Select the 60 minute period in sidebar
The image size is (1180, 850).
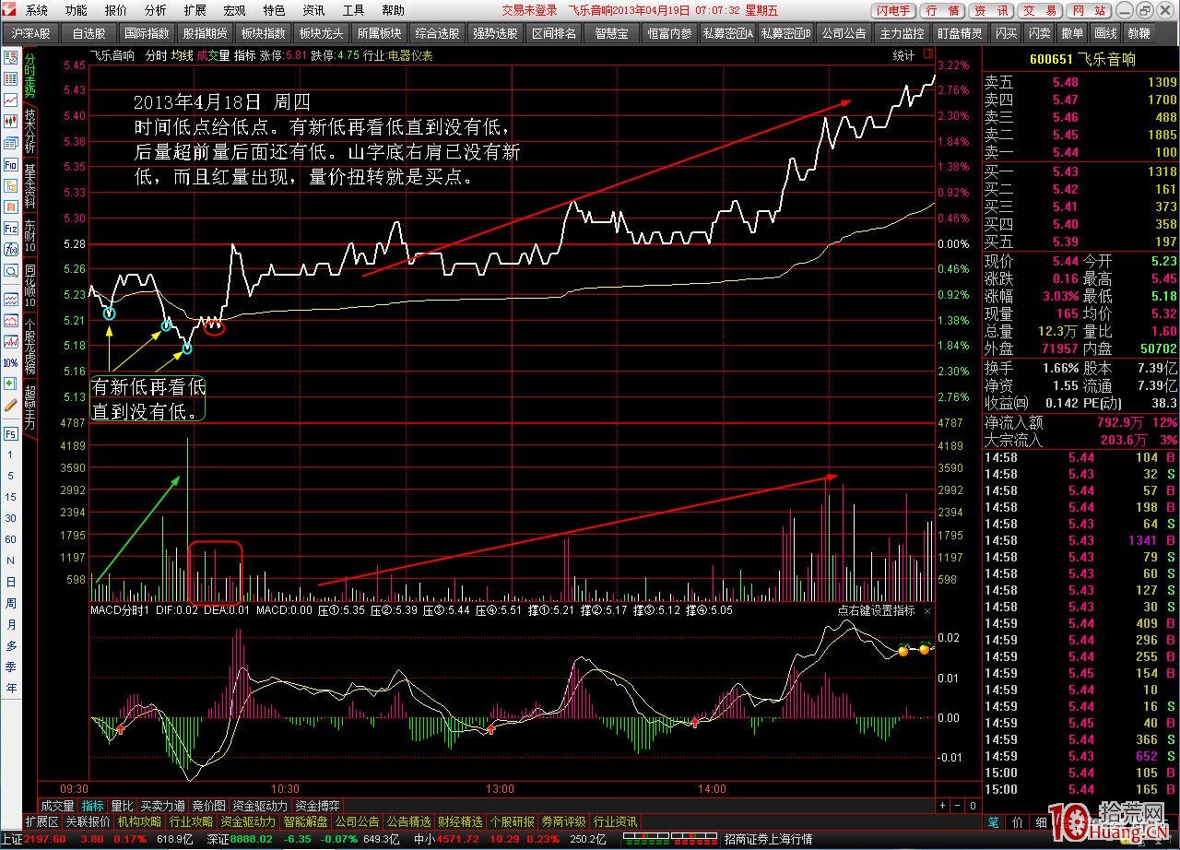pyautogui.click(x=11, y=539)
